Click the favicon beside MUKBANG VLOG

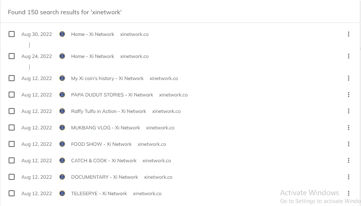62,127
